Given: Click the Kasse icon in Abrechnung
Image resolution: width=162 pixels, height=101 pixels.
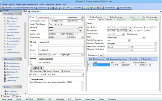Looking at the screenshot, I should coord(5,75).
